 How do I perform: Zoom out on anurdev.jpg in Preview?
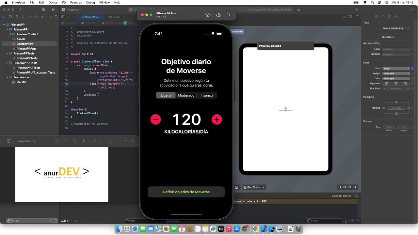[x=66, y=141]
